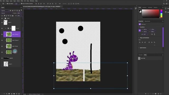Open the Layer menu
The width and height of the screenshot is (169, 95).
click(x=11, y=1)
